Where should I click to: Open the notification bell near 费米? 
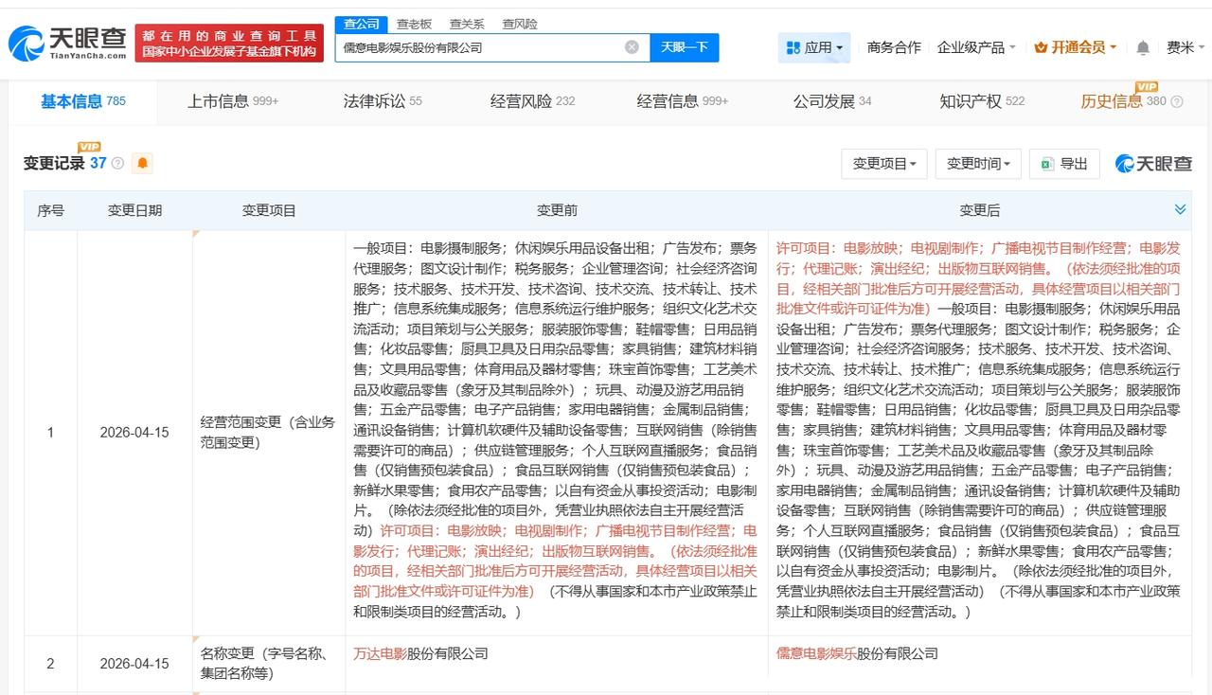point(1142,46)
